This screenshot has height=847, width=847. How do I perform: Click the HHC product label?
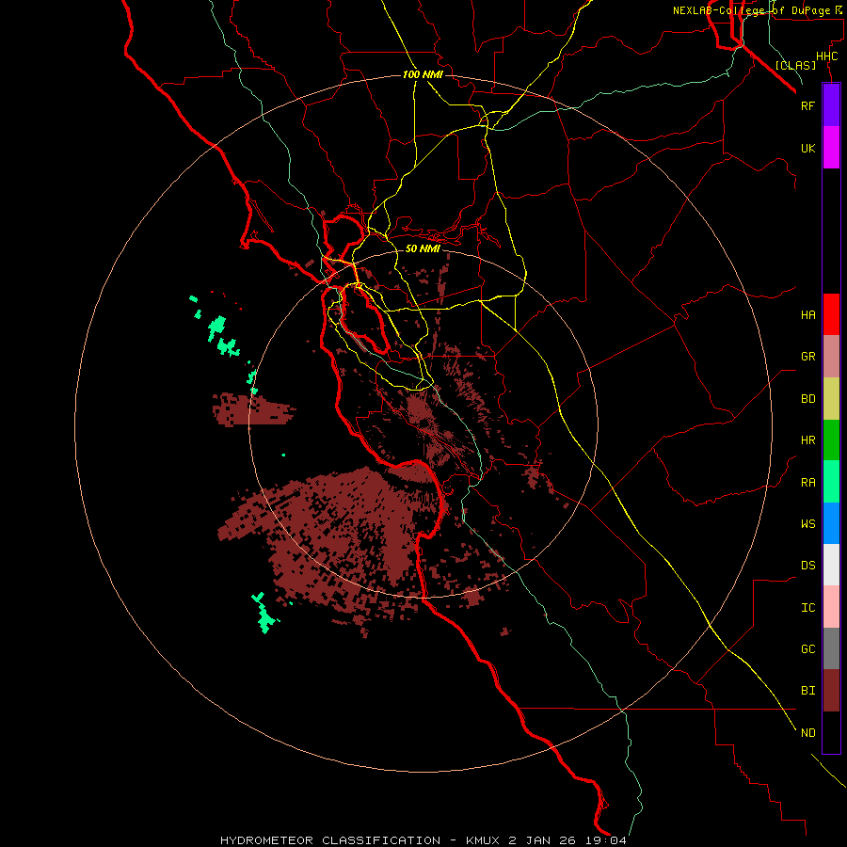[826, 56]
